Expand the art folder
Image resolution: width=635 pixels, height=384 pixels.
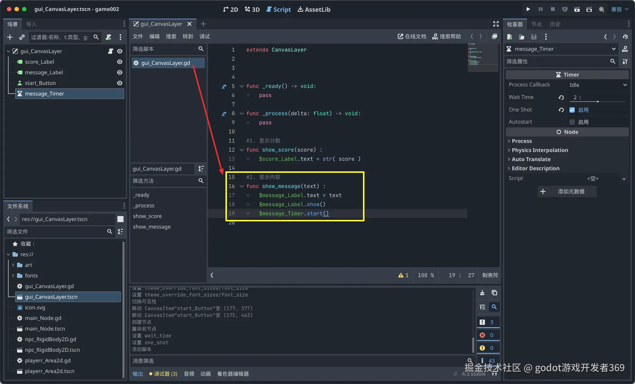click(13, 265)
